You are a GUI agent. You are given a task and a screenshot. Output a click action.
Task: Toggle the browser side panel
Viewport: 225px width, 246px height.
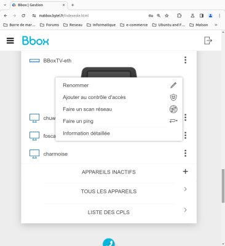tap(202, 15)
